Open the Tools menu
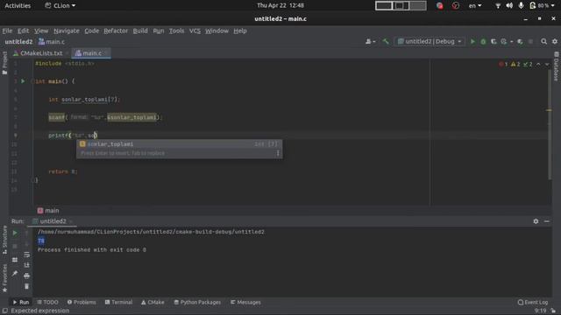 click(176, 31)
